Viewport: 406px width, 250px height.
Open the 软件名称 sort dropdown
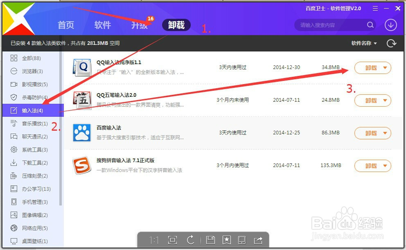[x=363, y=43]
